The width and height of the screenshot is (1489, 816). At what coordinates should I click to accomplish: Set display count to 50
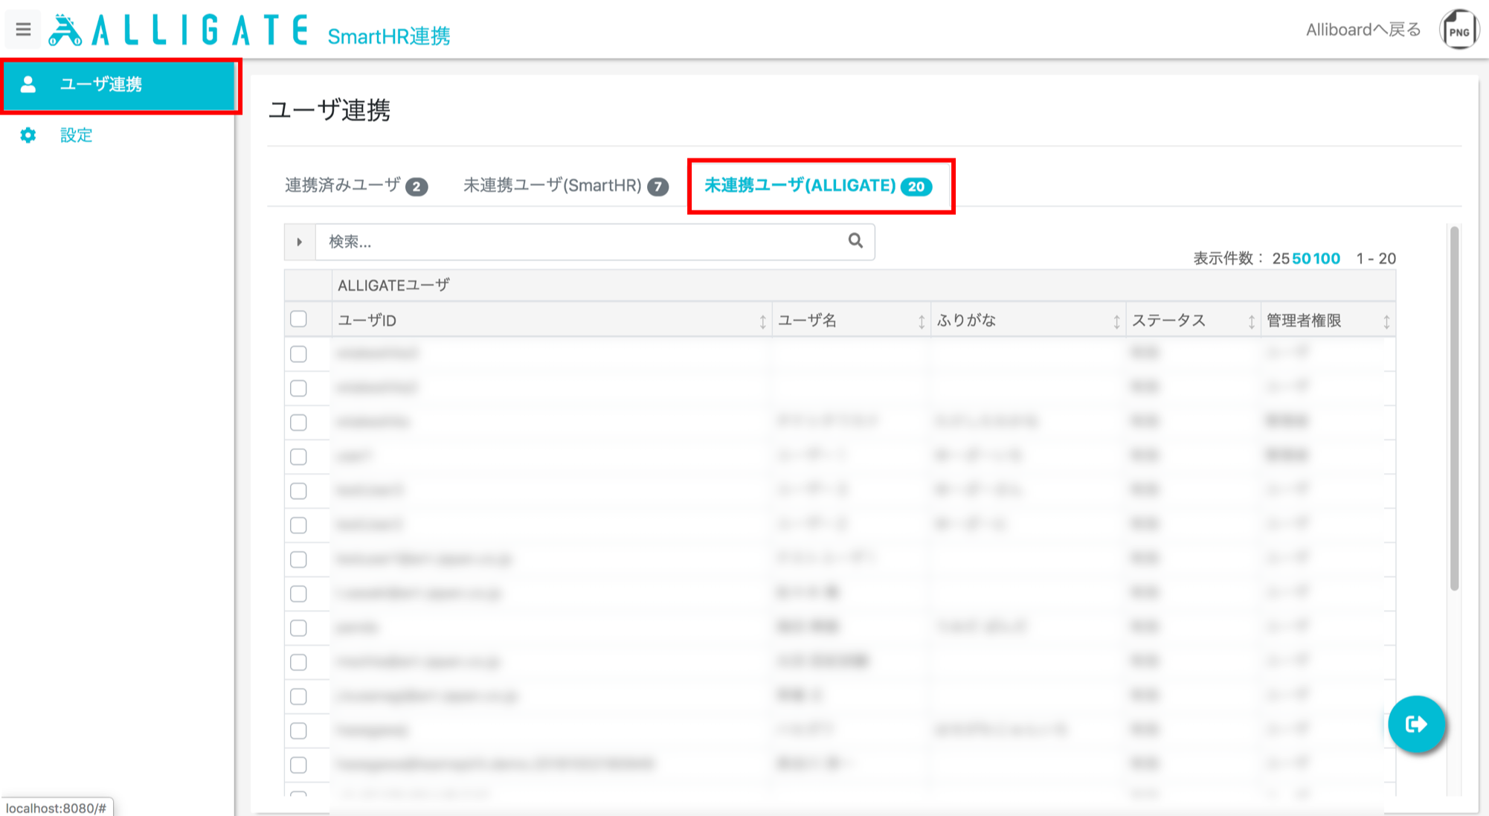pos(1302,258)
